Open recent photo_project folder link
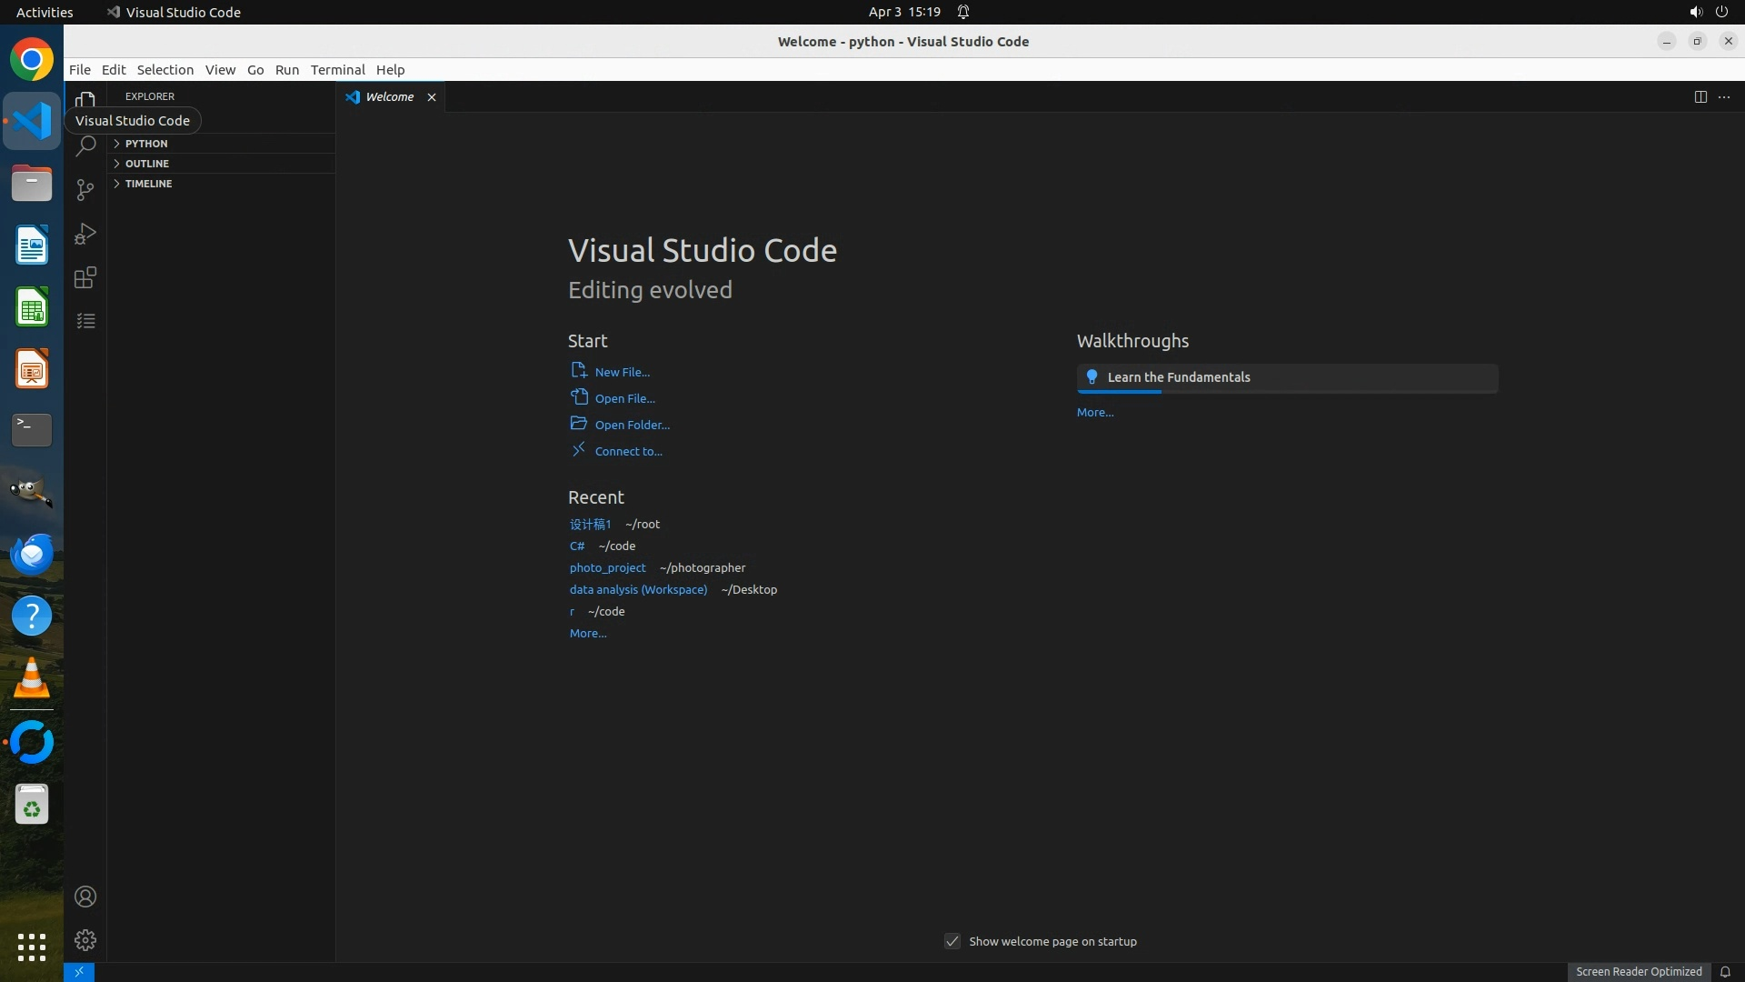The width and height of the screenshot is (1745, 982). click(x=607, y=567)
